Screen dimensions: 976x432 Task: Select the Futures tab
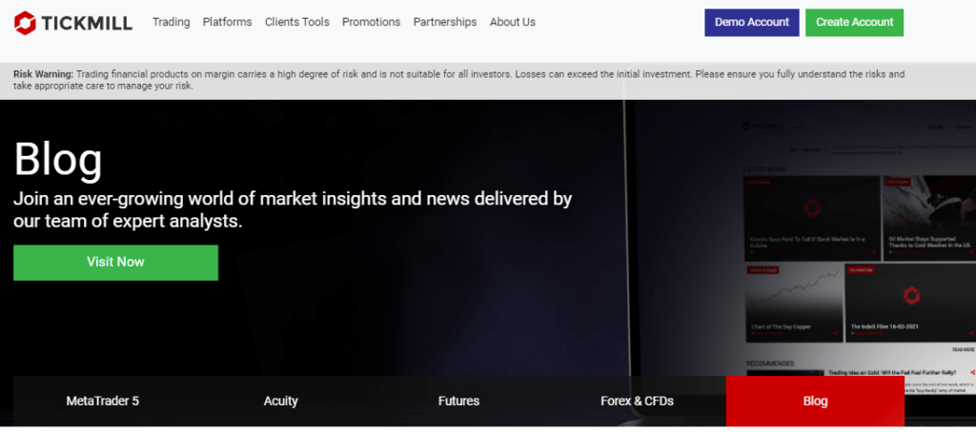pyautogui.click(x=458, y=401)
